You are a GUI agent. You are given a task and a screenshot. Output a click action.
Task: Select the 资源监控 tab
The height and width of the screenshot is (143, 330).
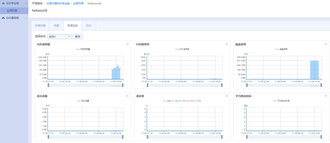(x=72, y=26)
